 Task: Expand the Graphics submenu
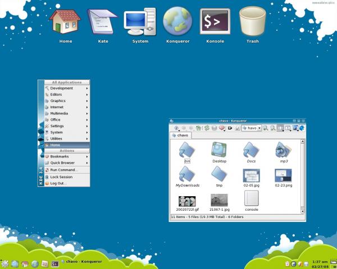point(67,101)
